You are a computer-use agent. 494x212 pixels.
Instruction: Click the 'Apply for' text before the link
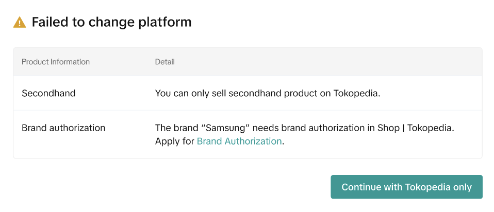(x=175, y=141)
